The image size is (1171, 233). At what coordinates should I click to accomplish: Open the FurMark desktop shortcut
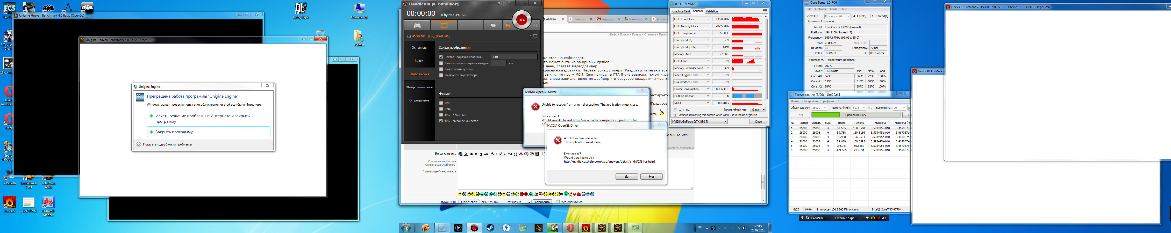pyautogui.click(x=10, y=204)
